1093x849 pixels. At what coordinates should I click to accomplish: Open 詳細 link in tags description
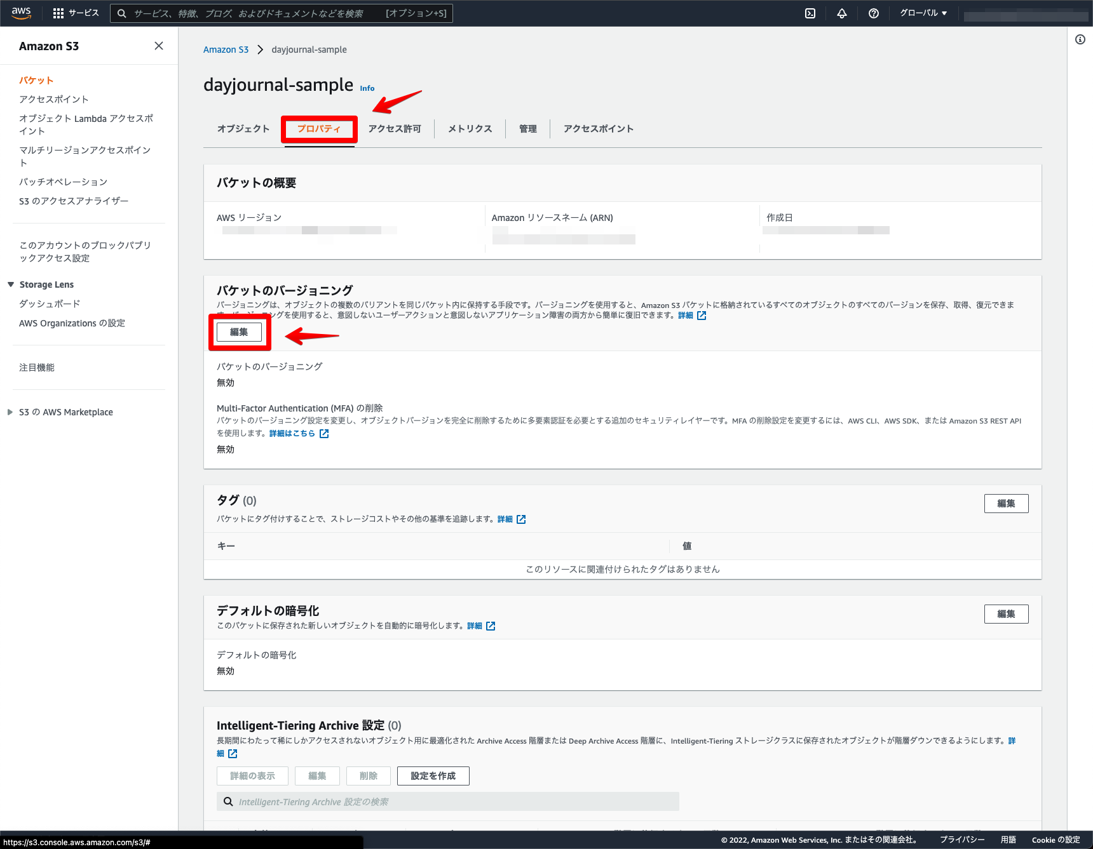[x=505, y=519]
